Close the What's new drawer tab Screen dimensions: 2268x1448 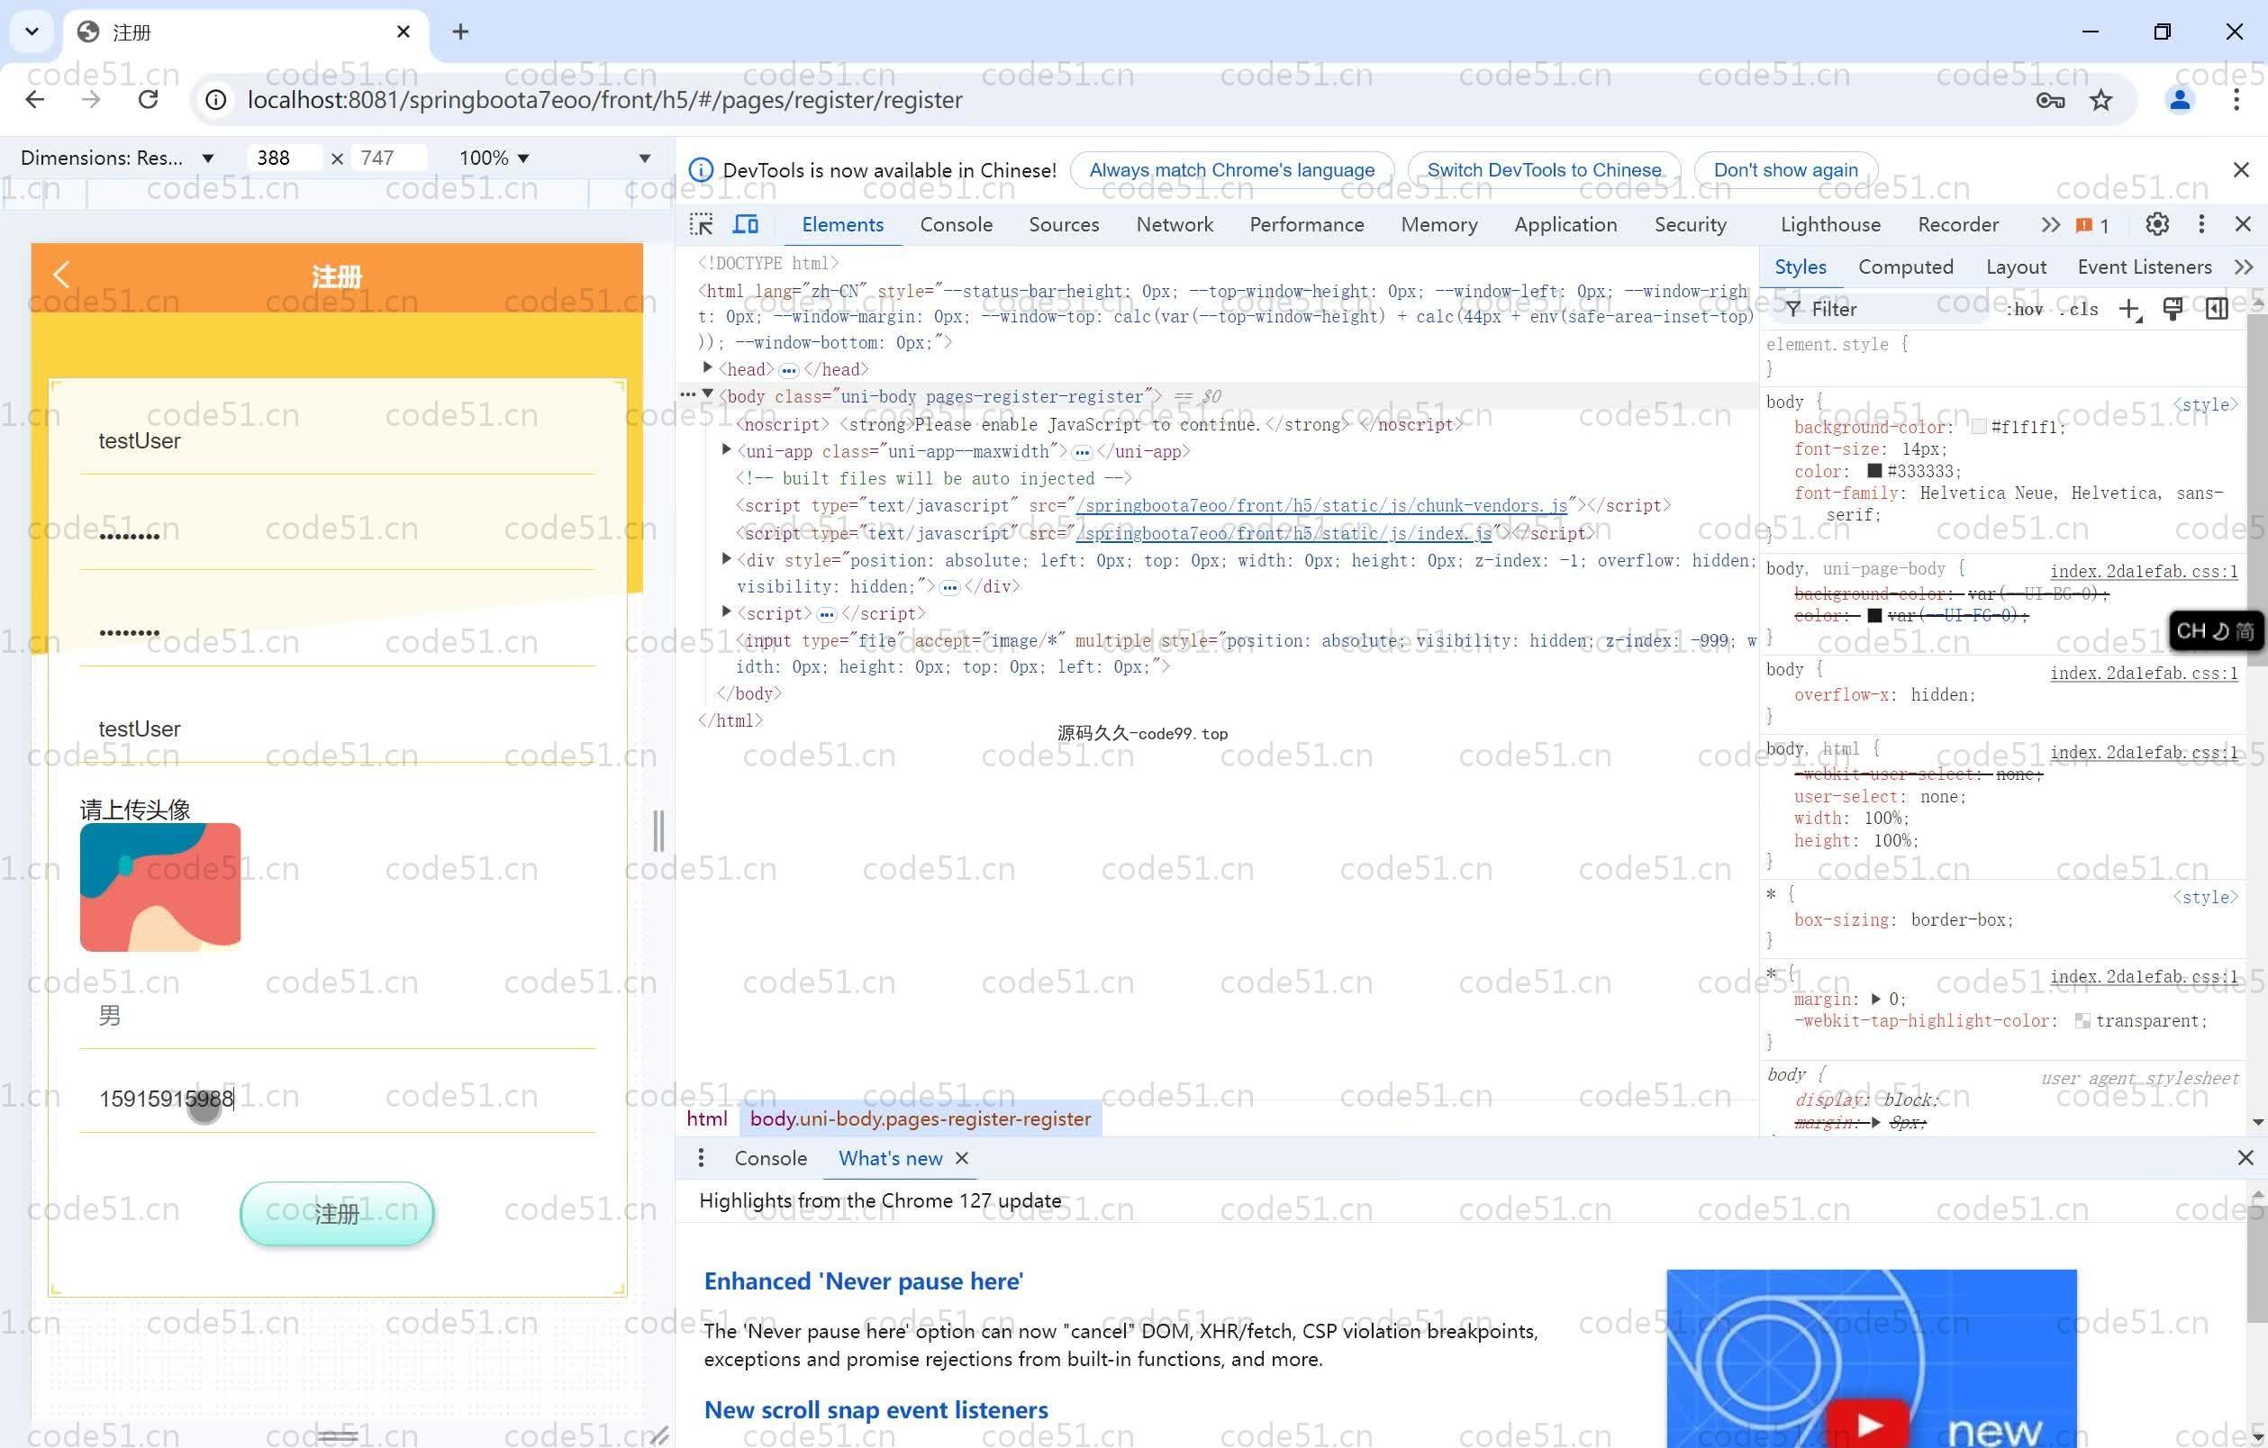(x=962, y=1159)
